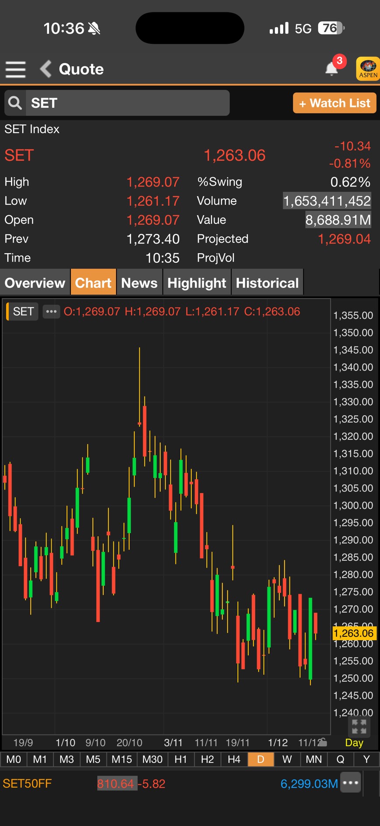Tap the 1,263.06 price marker on axis

click(x=353, y=633)
